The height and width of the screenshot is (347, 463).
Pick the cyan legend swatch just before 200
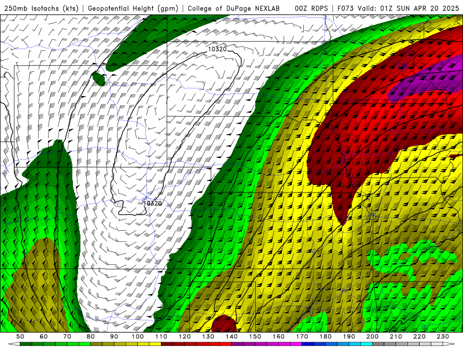pos(366,344)
